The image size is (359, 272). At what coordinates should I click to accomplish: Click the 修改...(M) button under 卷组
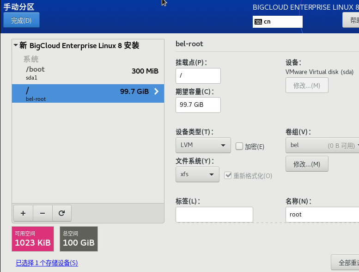click(307, 164)
